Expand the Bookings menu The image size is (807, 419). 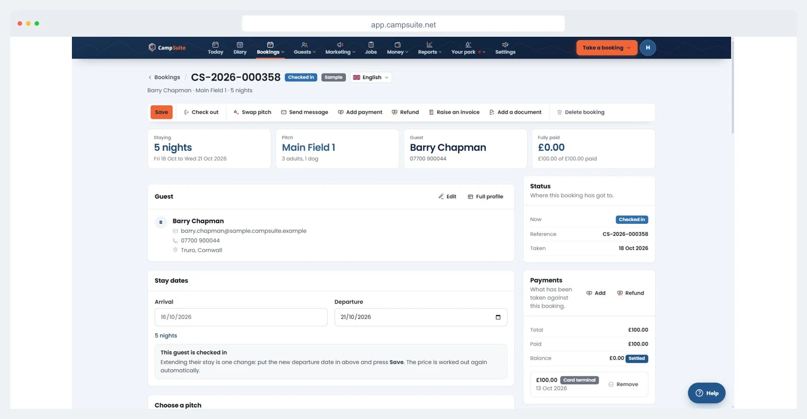(x=270, y=48)
